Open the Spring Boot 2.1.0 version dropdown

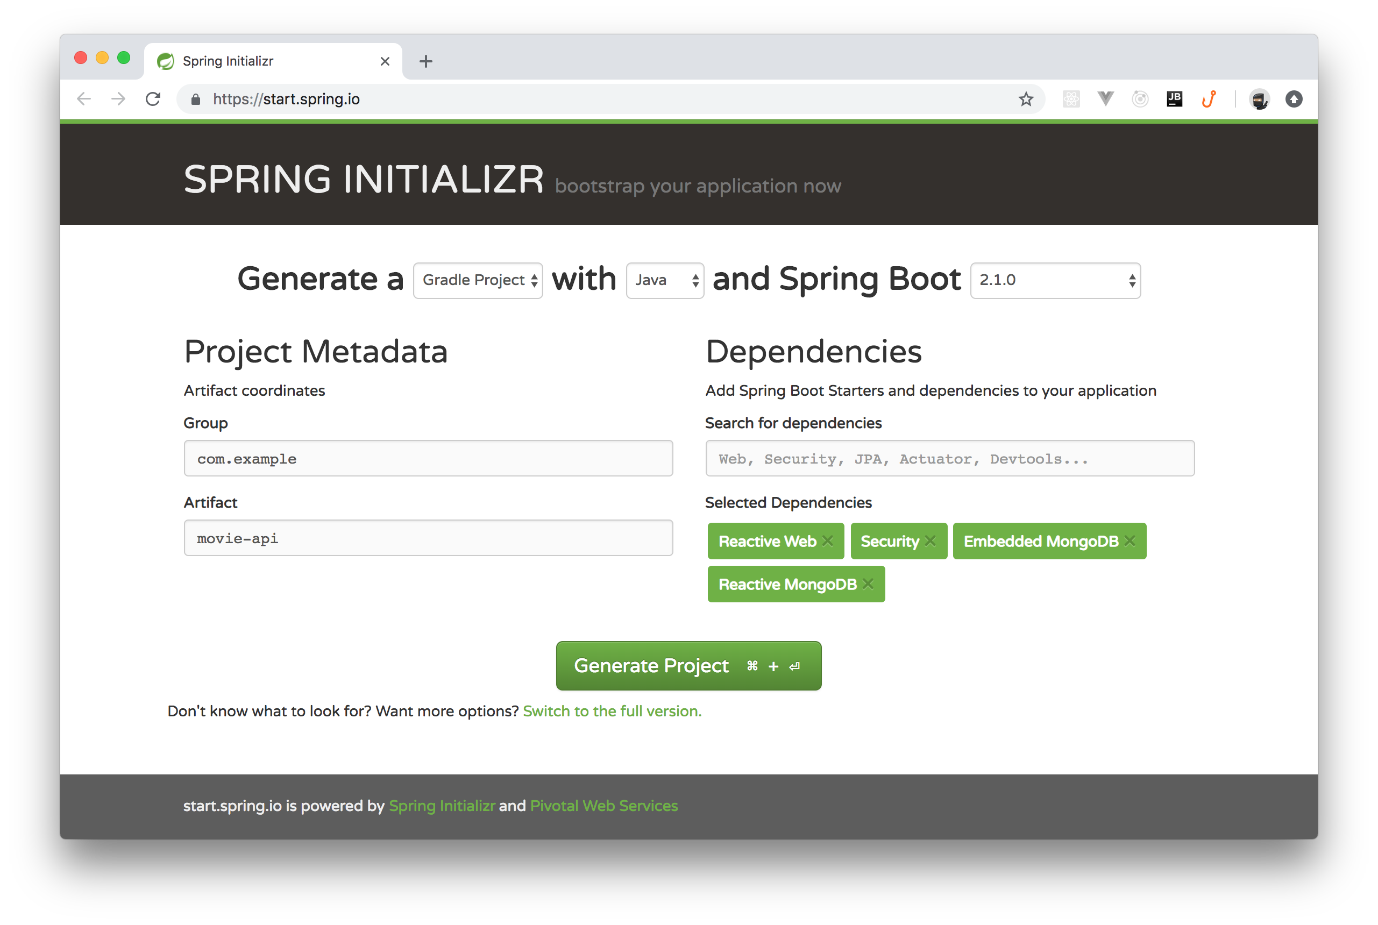pyautogui.click(x=1055, y=280)
